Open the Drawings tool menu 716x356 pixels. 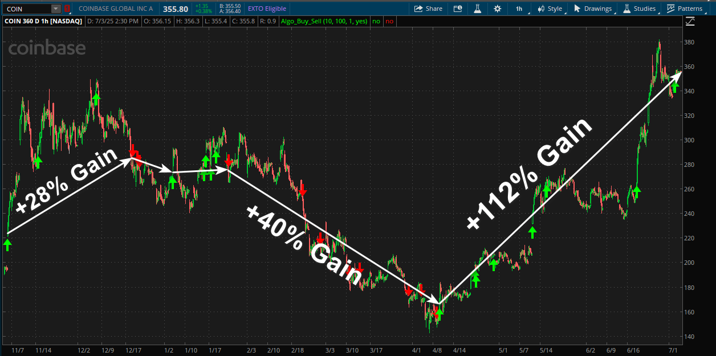593,9
